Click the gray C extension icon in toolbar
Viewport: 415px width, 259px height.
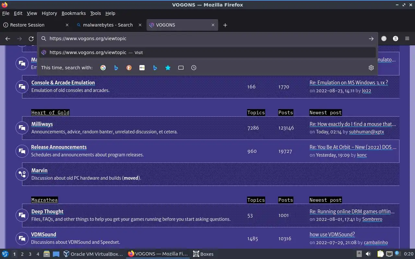[x=384, y=39]
